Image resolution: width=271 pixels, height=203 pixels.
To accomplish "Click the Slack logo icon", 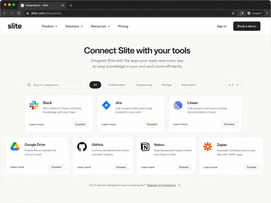I will pos(34,105).
